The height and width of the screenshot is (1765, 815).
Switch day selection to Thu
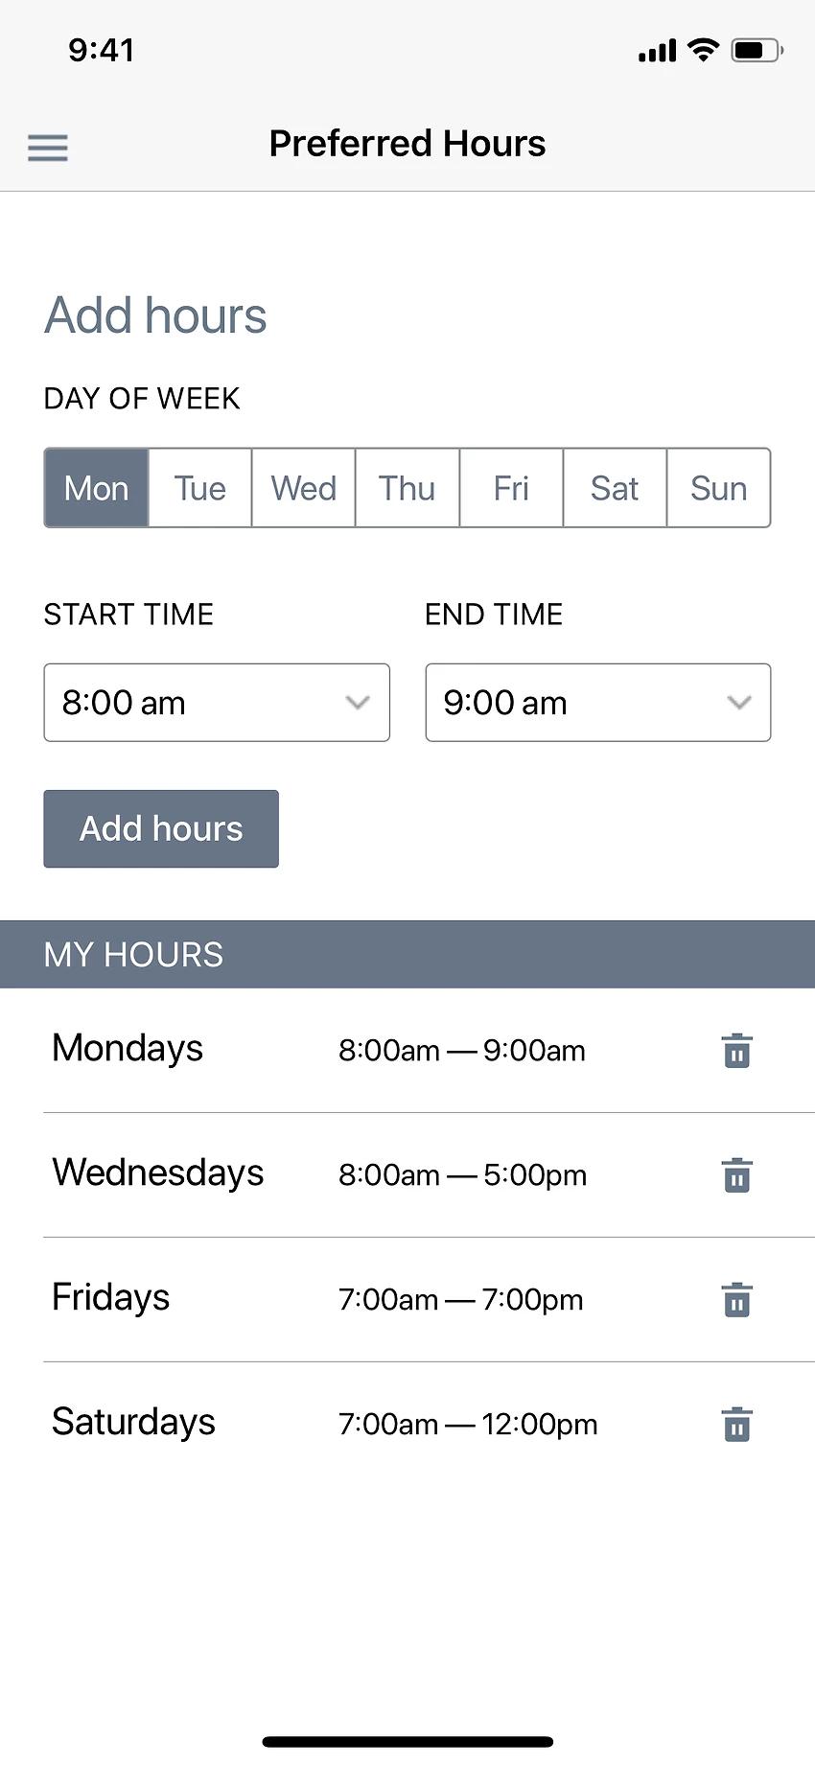click(407, 488)
